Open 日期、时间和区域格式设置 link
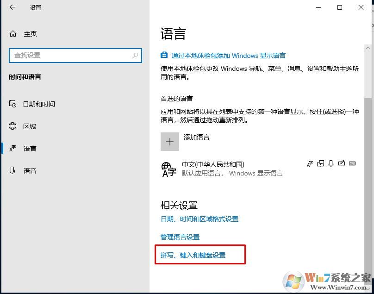The width and height of the screenshot is (374, 294). click(x=199, y=219)
